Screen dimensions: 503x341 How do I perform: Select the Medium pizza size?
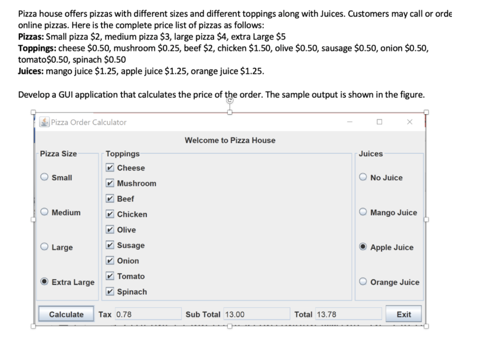[44, 212]
